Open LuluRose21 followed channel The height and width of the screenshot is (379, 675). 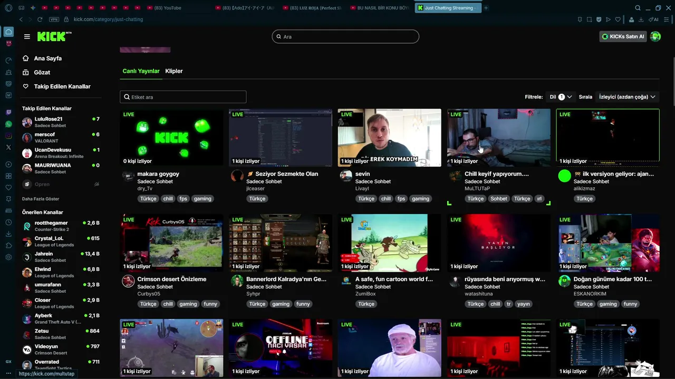tap(61, 122)
